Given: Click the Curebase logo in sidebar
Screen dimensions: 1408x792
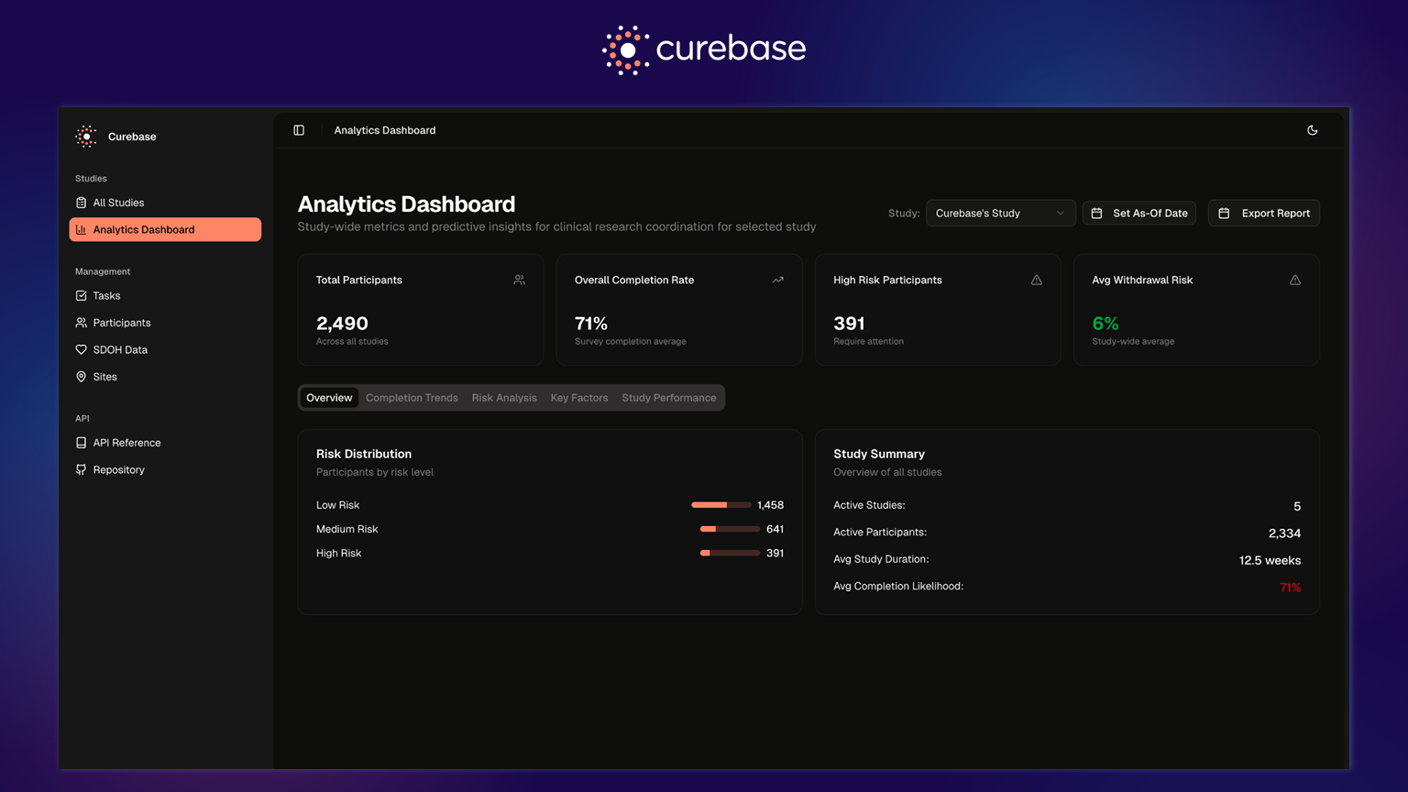Looking at the screenshot, I should 86,137.
